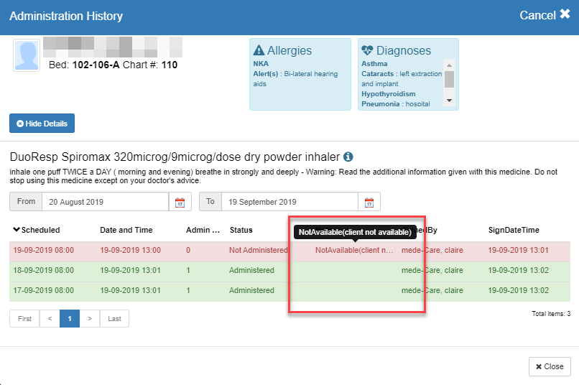Open the To date calendar picker

pyautogui.click(x=369, y=202)
